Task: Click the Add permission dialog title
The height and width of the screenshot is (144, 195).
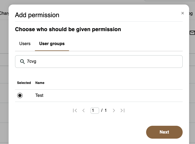Action: (x=37, y=15)
